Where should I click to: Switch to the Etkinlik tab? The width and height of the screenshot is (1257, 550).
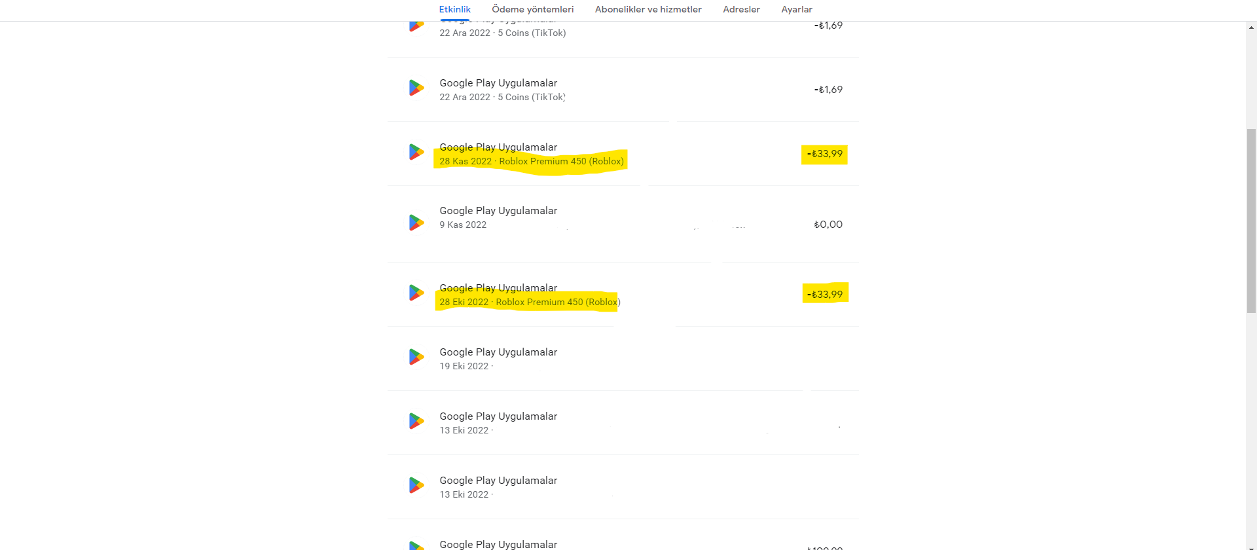click(454, 9)
